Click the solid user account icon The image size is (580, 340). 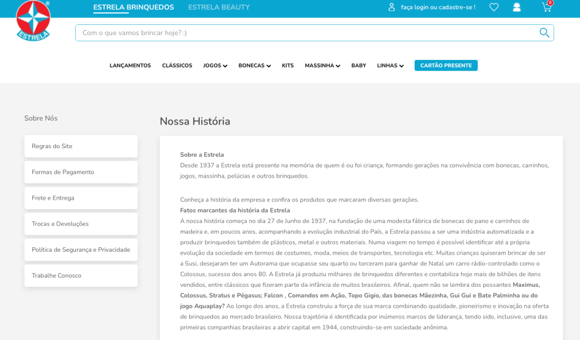coord(517,7)
